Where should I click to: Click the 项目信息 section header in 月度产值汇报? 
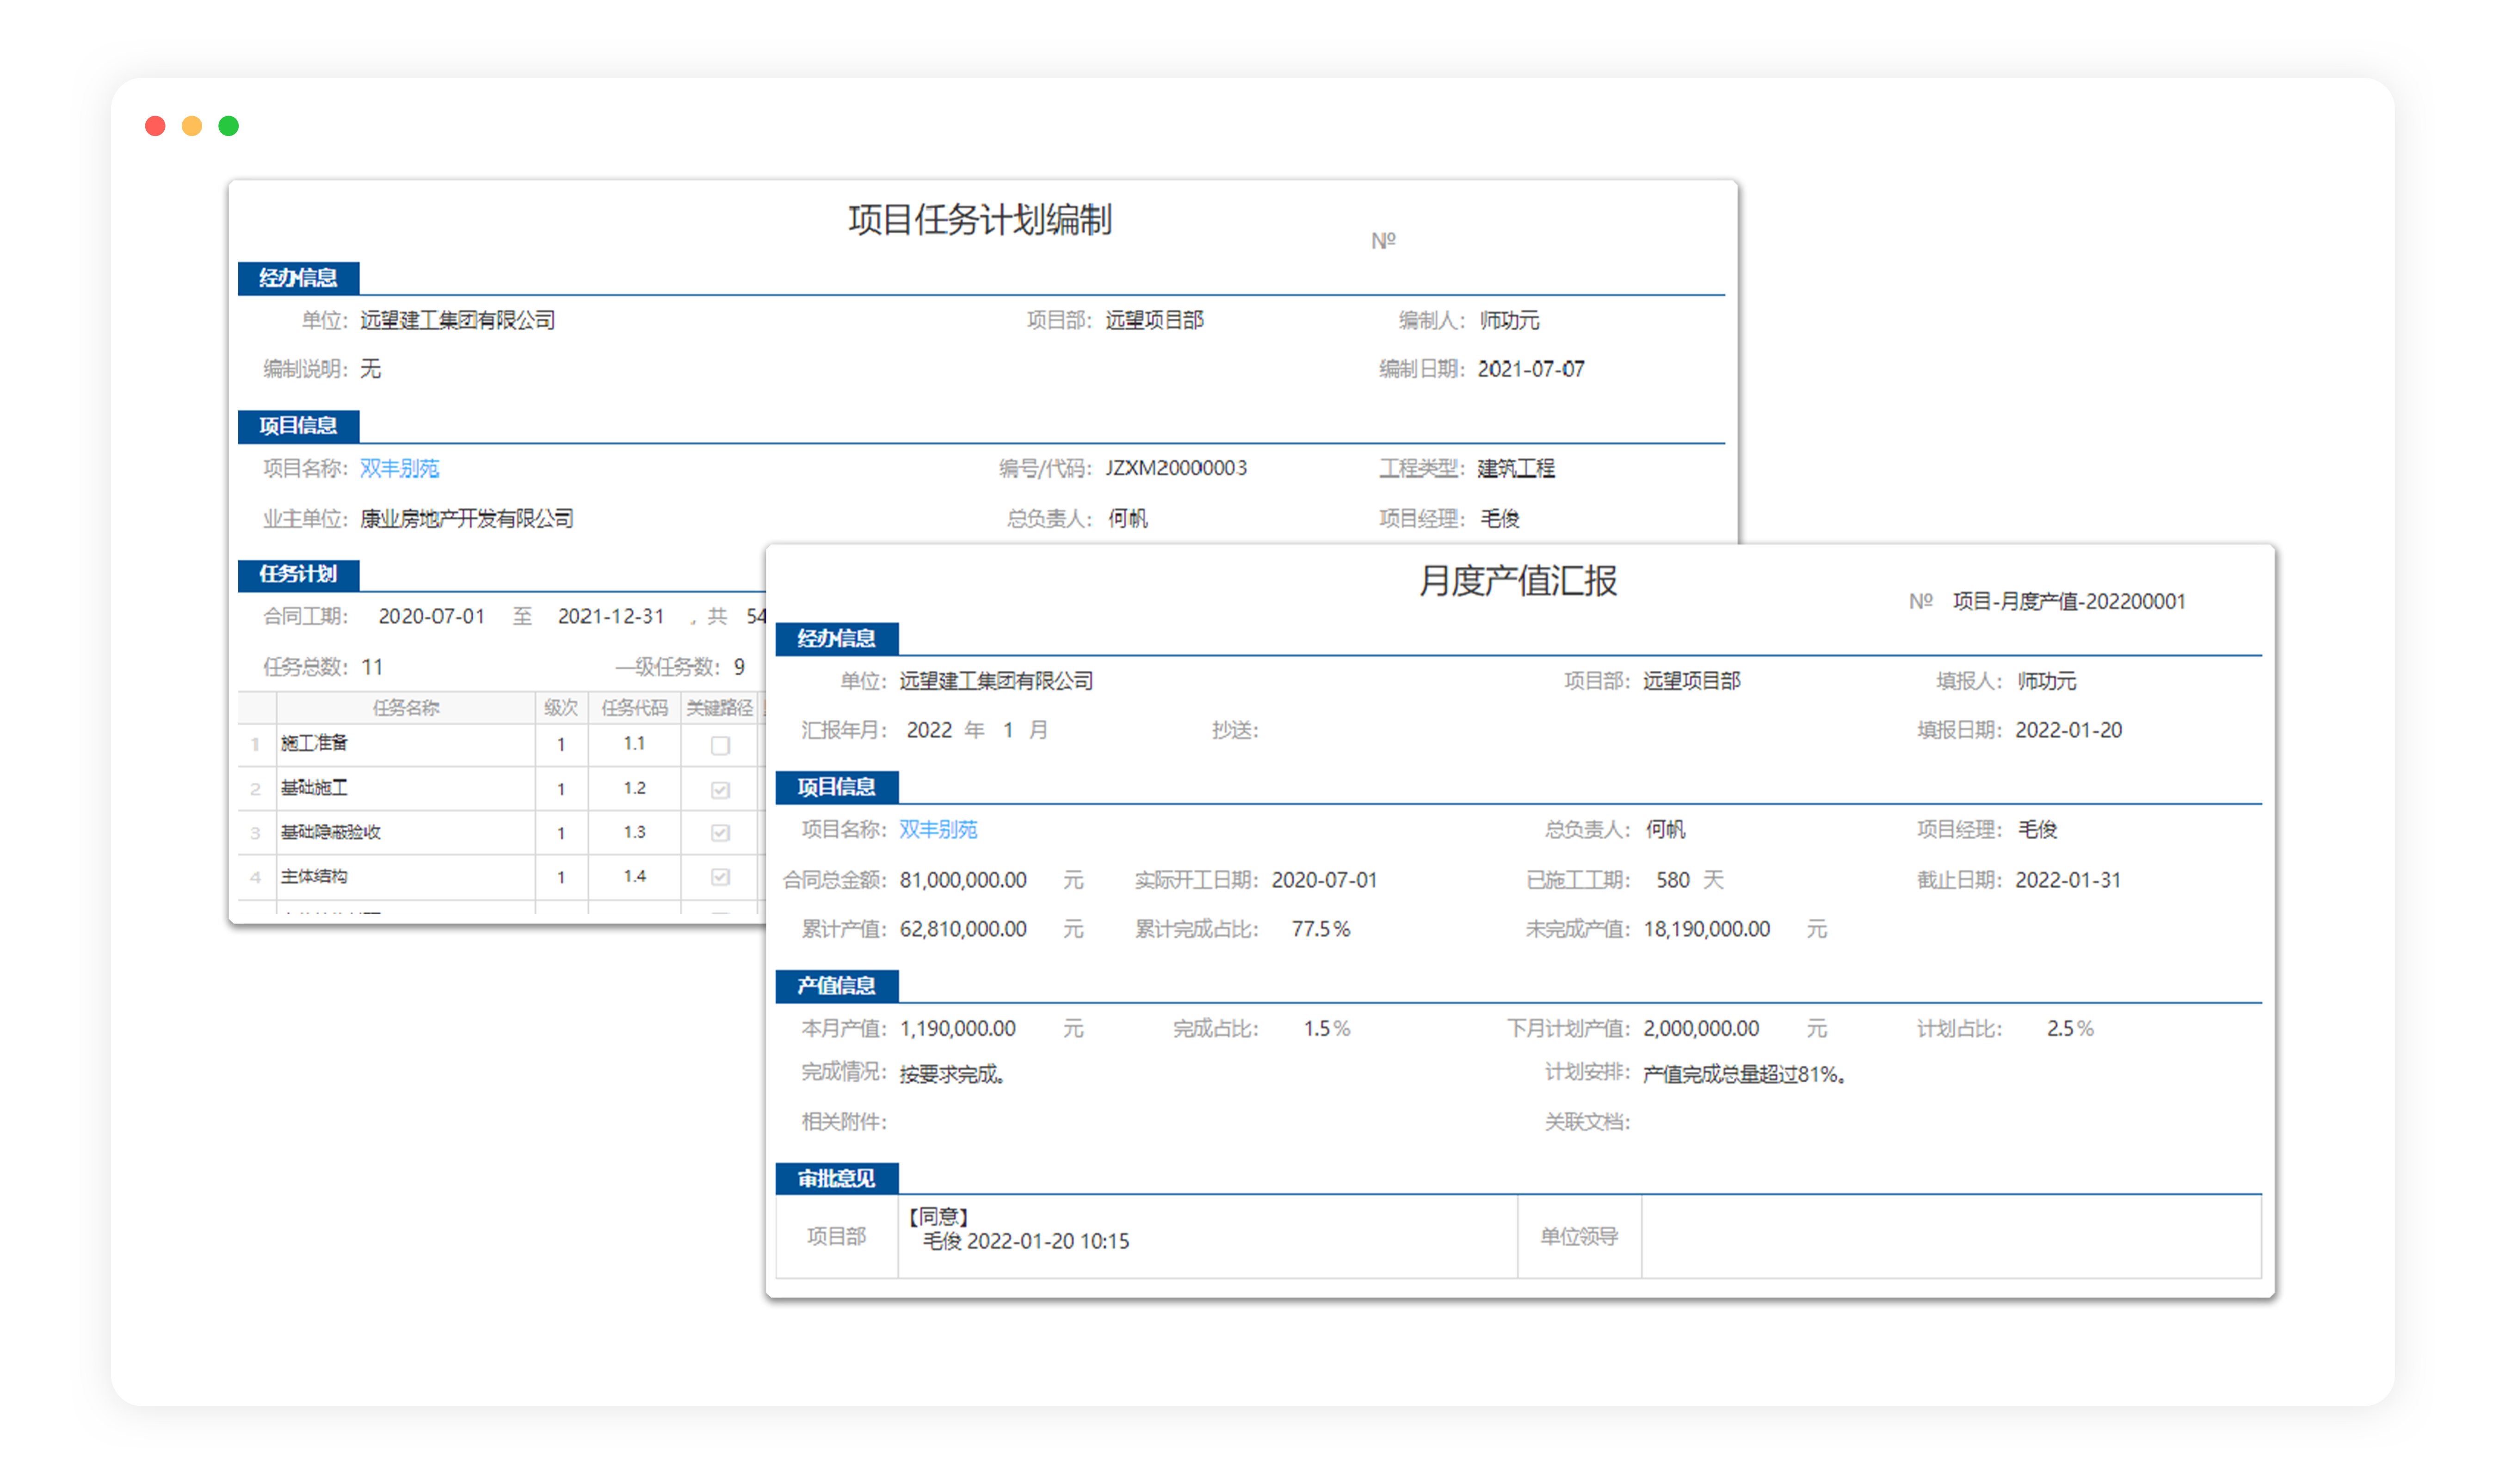pyautogui.click(x=837, y=787)
